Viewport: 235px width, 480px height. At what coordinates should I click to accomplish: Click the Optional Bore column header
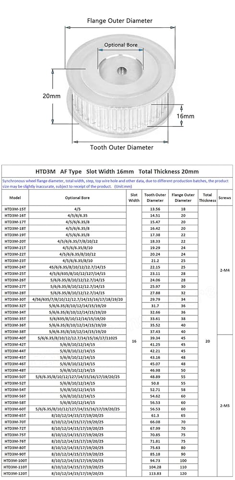click(x=77, y=198)
